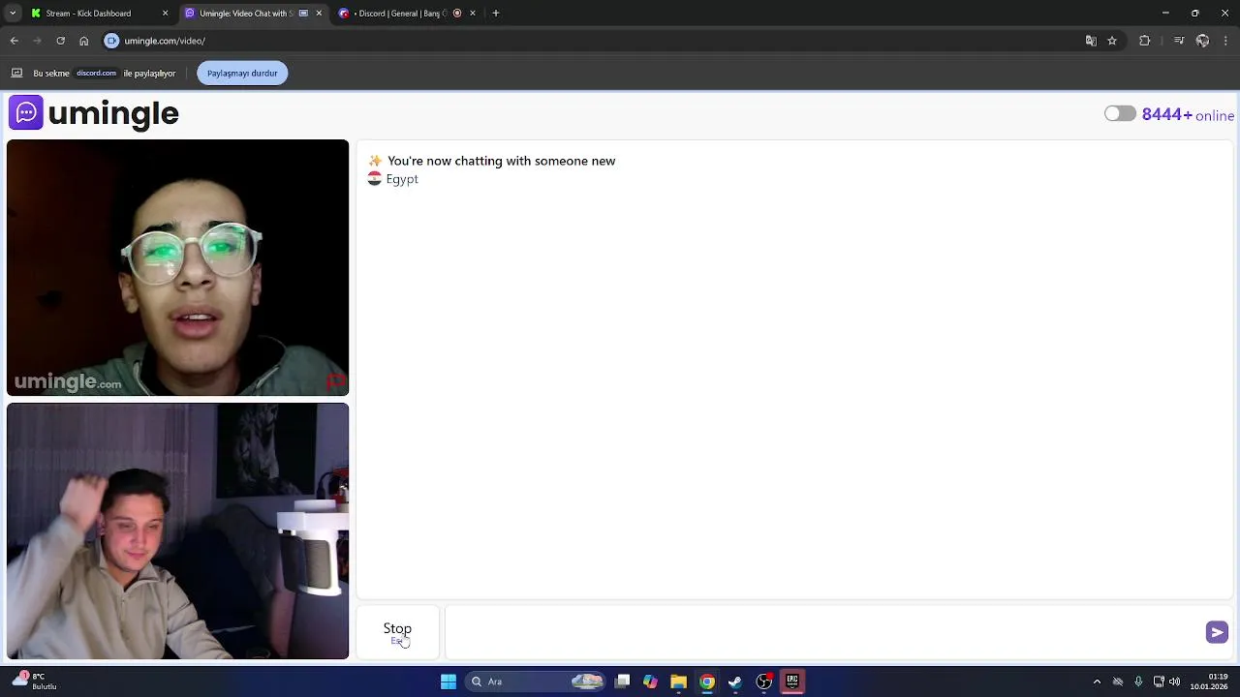Open Task View from the taskbar

coord(623,682)
